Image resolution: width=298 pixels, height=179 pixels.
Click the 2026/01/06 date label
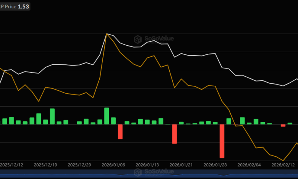(x=113, y=165)
